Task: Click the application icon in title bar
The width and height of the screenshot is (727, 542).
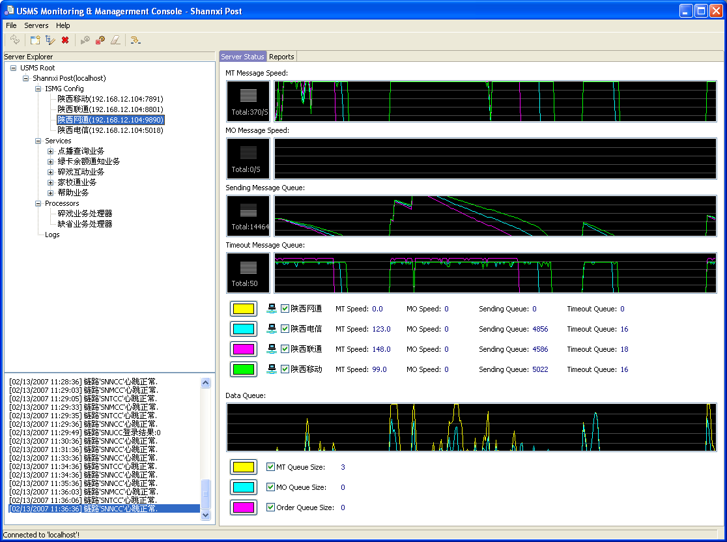Action: 9,10
